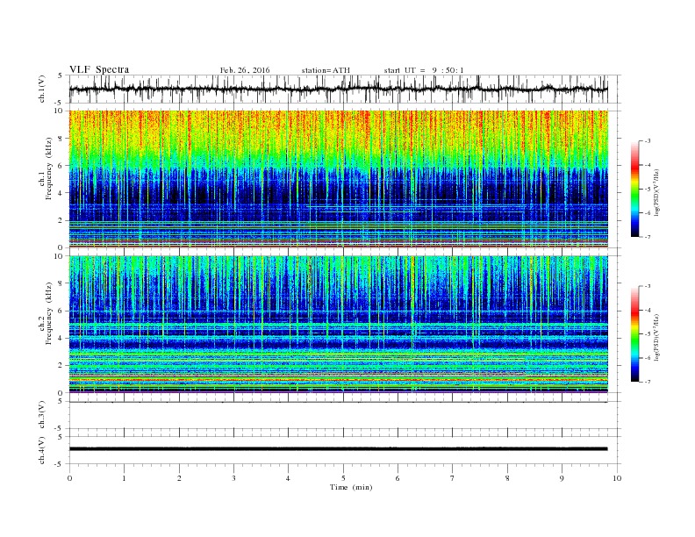Click the "4" tick label on the time axis
Image resolution: width=695 pixels, height=537 pixels.
coord(288,478)
